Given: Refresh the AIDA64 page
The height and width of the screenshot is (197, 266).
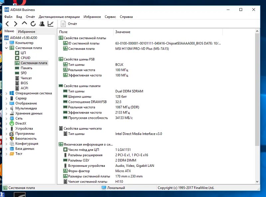Looking at the screenshot, I should [33, 24].
